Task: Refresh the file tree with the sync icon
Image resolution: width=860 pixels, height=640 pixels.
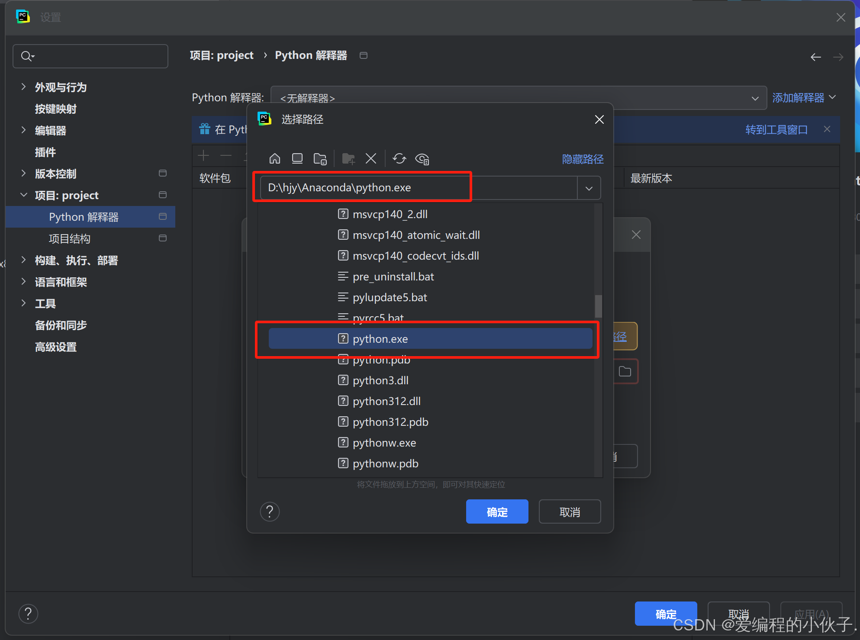Action: 399,159
